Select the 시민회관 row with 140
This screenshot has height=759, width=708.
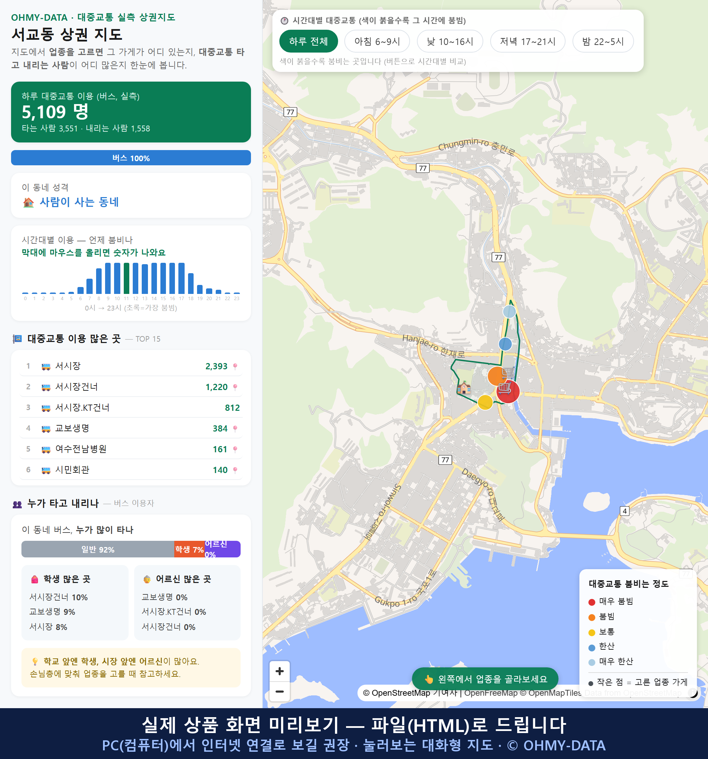pyautogui.click(x=131, y=470)
